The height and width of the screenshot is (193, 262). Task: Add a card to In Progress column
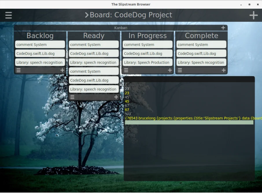[170, 70]
